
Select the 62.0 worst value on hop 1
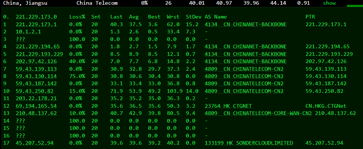pos(173,24)
